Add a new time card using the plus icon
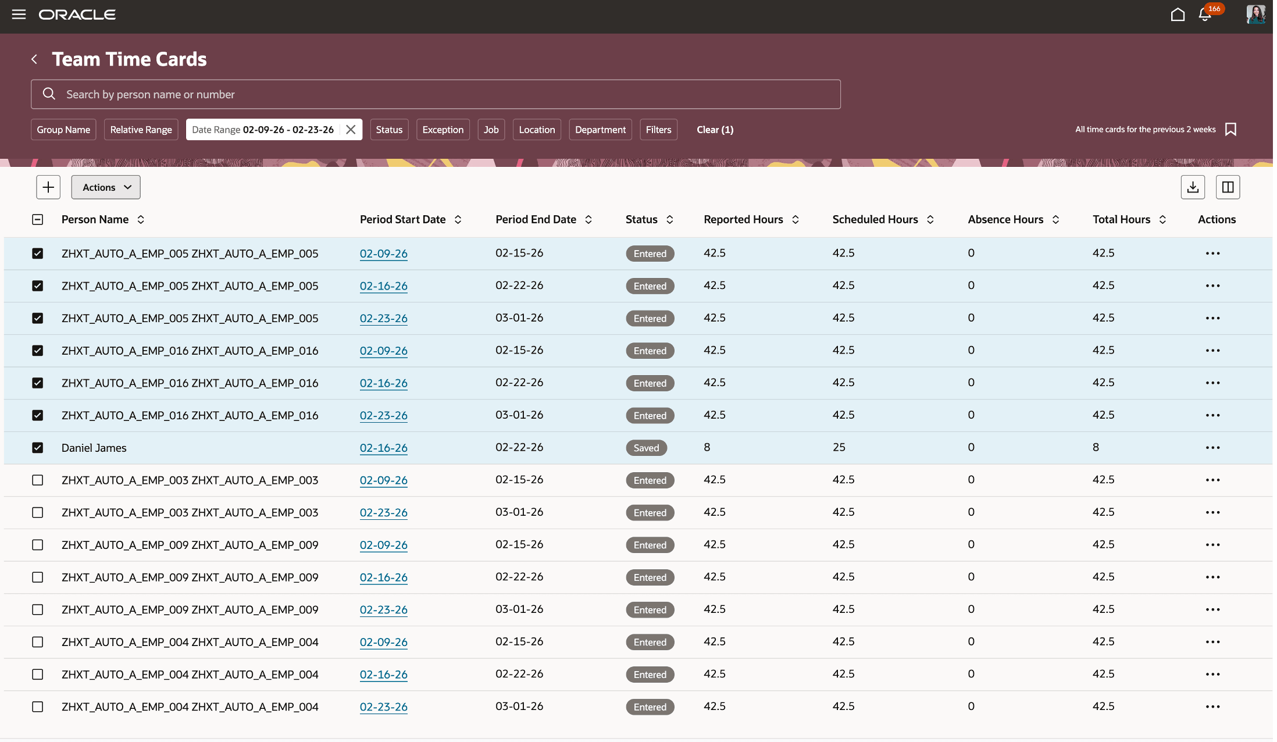1277x742 pixels. pyautogui.click(x=48, y=187)
